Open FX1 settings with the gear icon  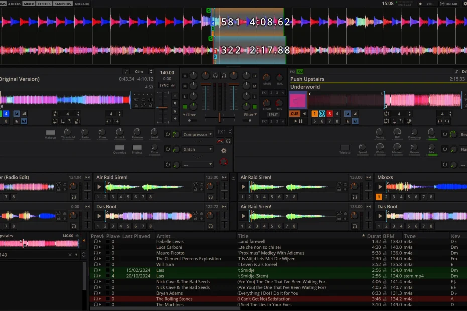(x=223, y=150)
